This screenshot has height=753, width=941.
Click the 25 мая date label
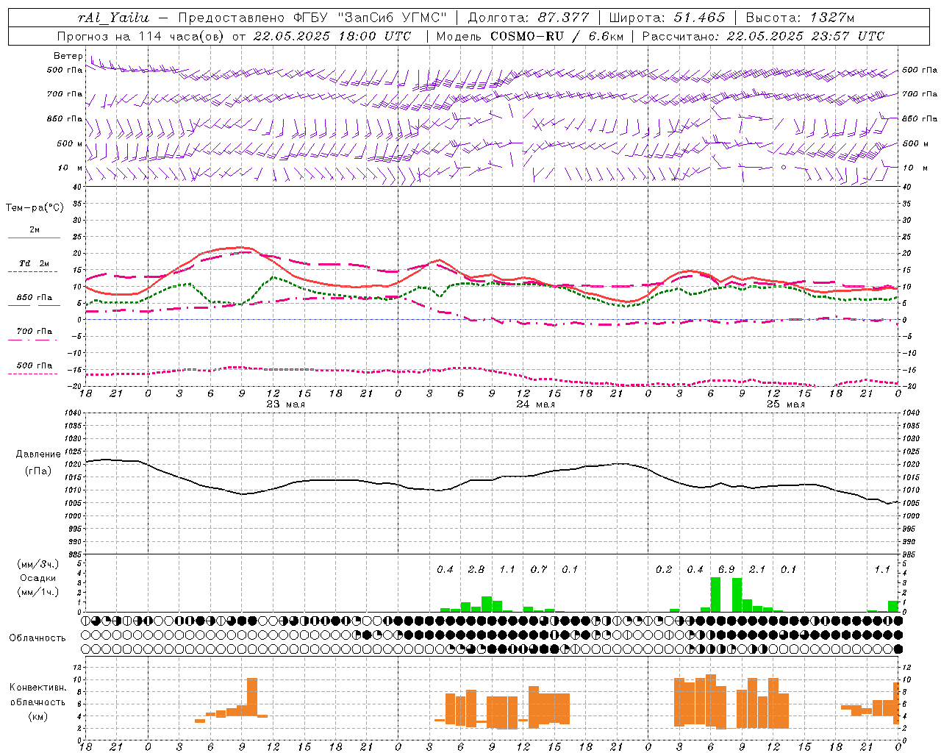click(x=785, y=404)
